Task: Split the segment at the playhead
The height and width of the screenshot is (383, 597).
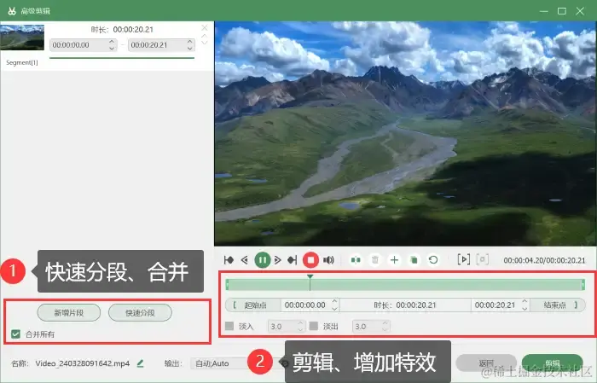Action: tap(356, 260)
